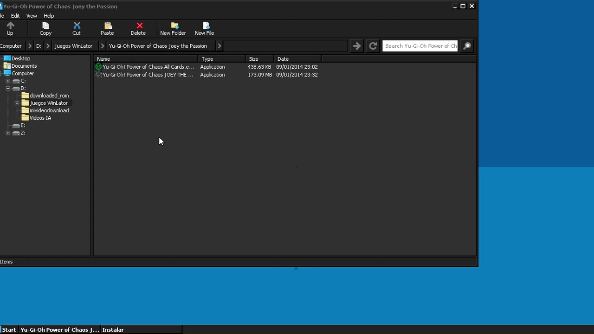Click Yu-Gi-Oh Joey the Passion breadcrumb
Screen dimensions: 594x334
point(158,46)
